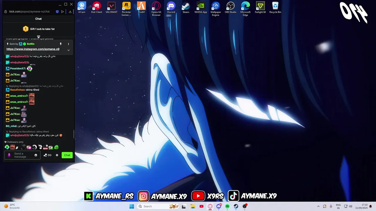This screenshot has width=376, height=211.
Task: Click the Followers only label
Action: point(15,142)
